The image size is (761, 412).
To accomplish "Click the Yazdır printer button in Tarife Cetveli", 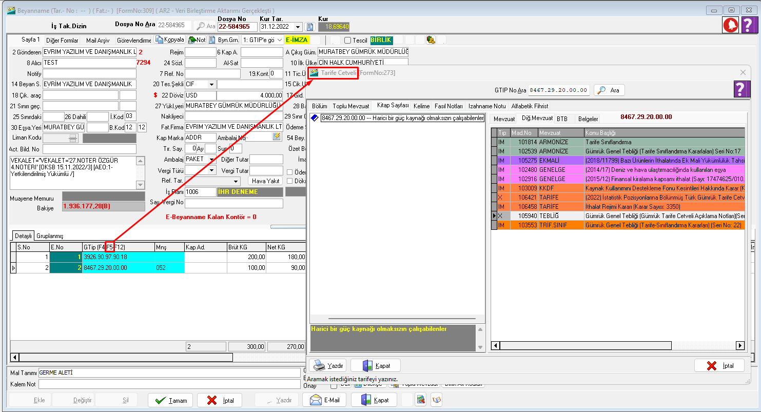I will click(x=329, y=366).
